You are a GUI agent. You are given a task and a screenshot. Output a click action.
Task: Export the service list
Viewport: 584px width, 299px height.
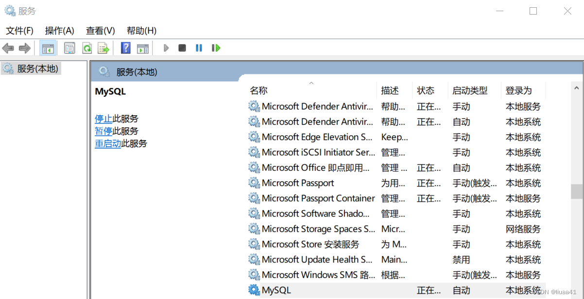tap(103, 48)
